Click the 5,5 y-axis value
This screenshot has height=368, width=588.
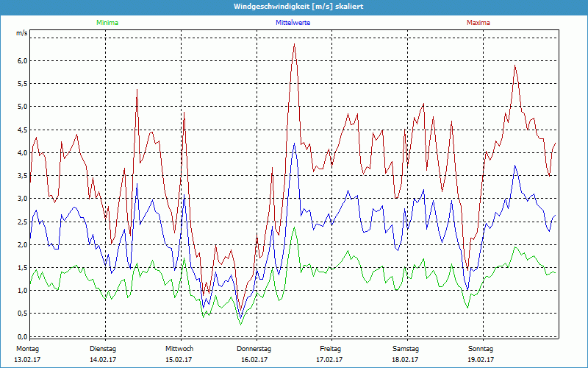pyautogui.click(x=23, y=84)
